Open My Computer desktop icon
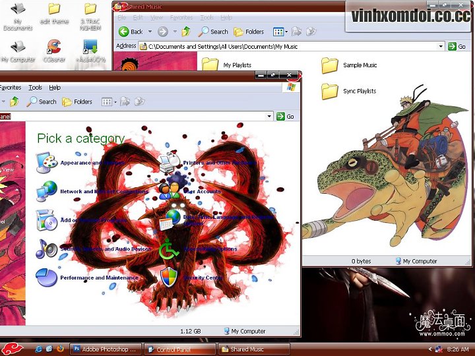475x356 pixels. click(x=18, y=51)
